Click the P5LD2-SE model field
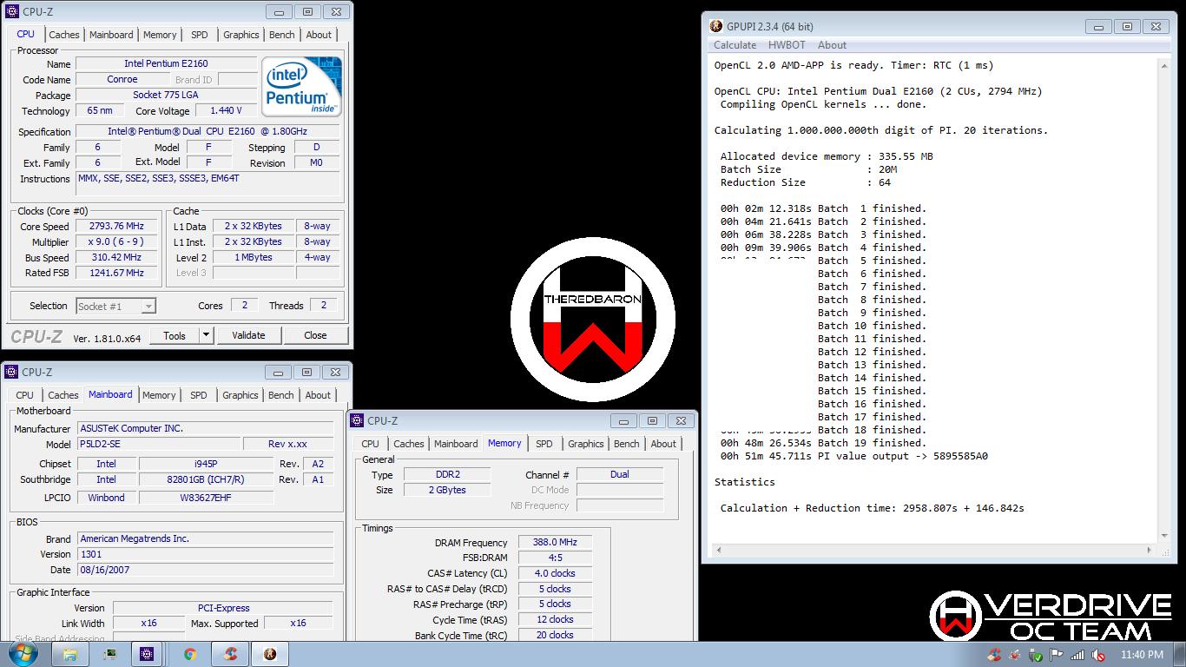The height and width of the screenshot is (667, 1186). 158,444
